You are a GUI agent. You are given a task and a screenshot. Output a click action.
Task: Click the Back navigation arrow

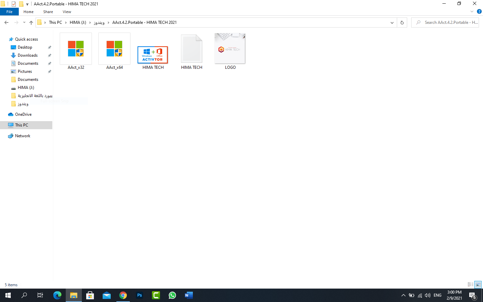click(x=6, y=22)
